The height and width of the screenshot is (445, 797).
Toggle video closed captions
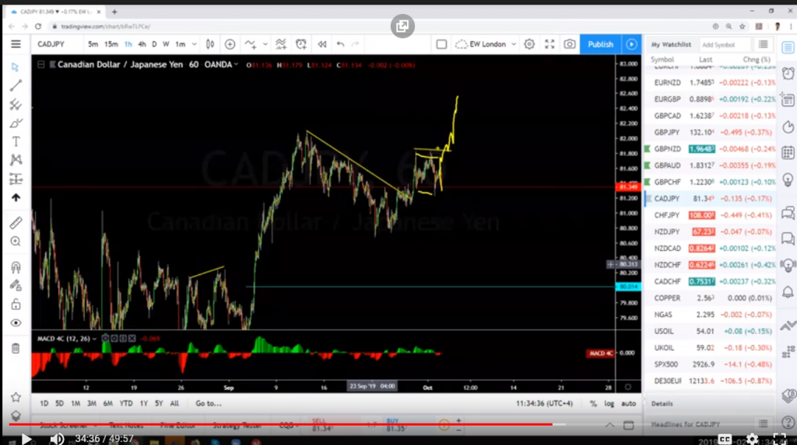tap(725, 439)
